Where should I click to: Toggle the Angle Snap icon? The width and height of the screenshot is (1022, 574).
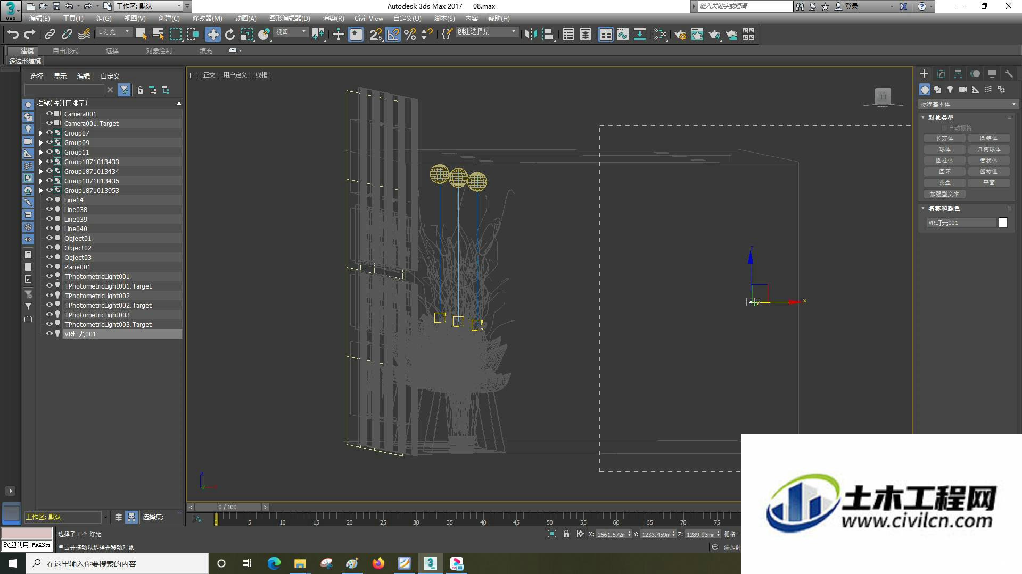click(x=393, y=35)
